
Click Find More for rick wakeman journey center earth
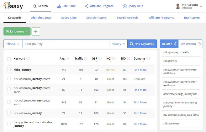click(140, 102)
